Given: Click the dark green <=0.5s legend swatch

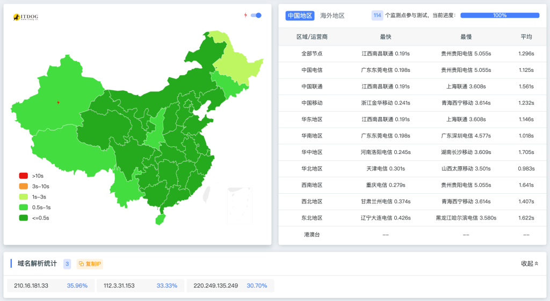Looking at the screenshot, I should [x=24, y=218].
